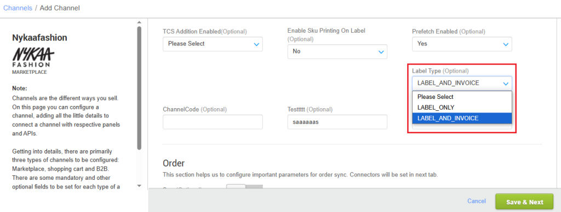Viewport: 561px width, 212px height.
Task: Choose the Please Select option in list
Action: (x=462, y=97)
